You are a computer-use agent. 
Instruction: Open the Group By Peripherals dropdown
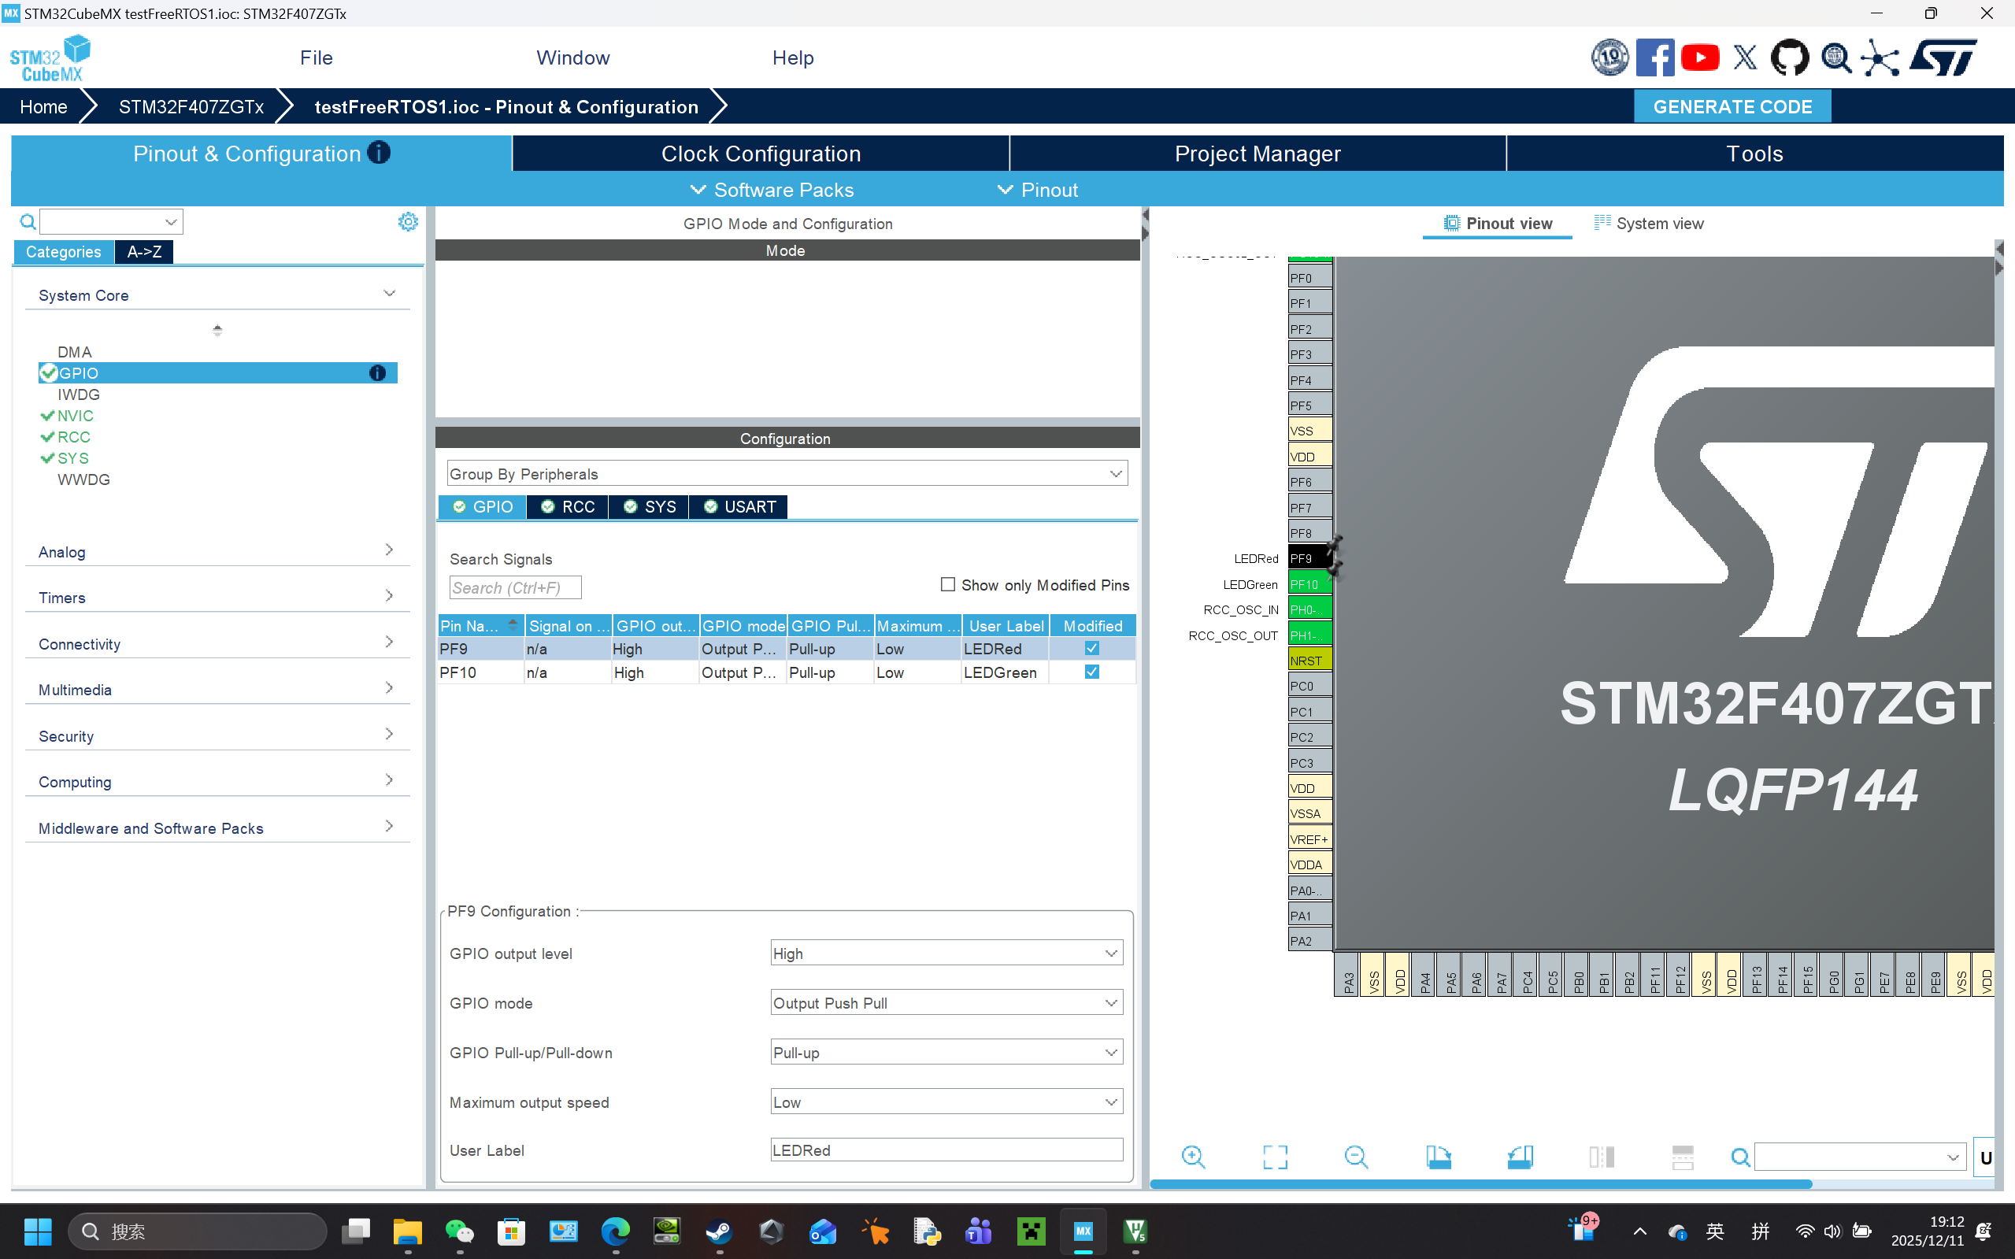[786, 474]
